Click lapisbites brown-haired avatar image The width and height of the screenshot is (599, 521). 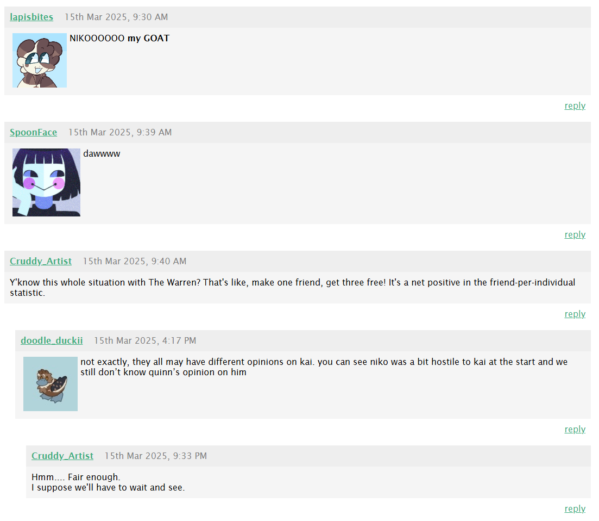point(40,60)
